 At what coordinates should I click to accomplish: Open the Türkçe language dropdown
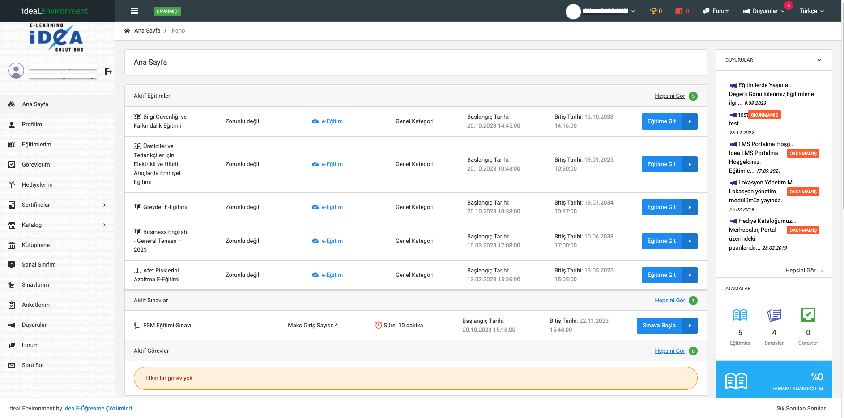point(812,11)
